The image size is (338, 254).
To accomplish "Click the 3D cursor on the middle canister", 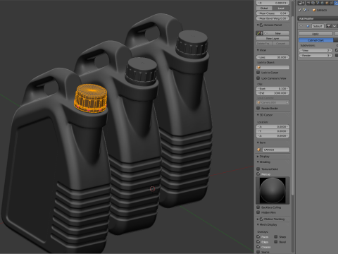I will click(152, 189).
